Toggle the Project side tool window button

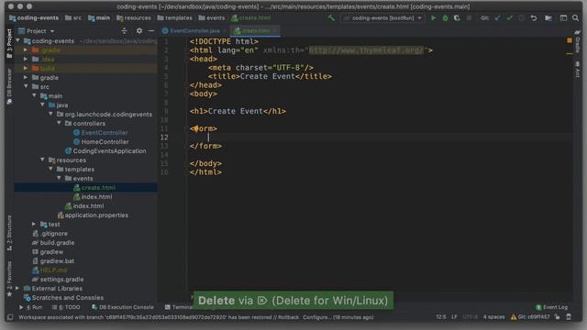(9, 43)
